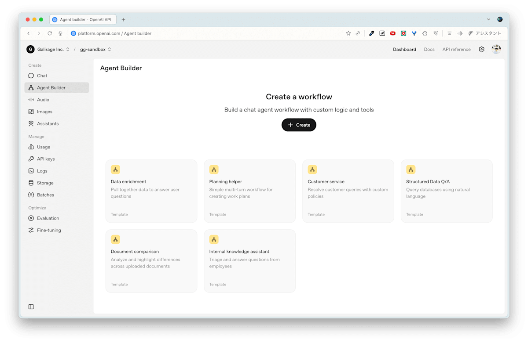Open the Docs tab
528x343 pixels.
tap(429, 49)
